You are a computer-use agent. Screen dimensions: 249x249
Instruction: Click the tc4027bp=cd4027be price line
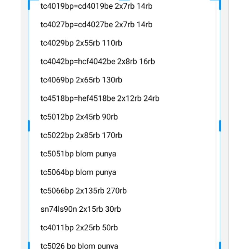[96, 24]
